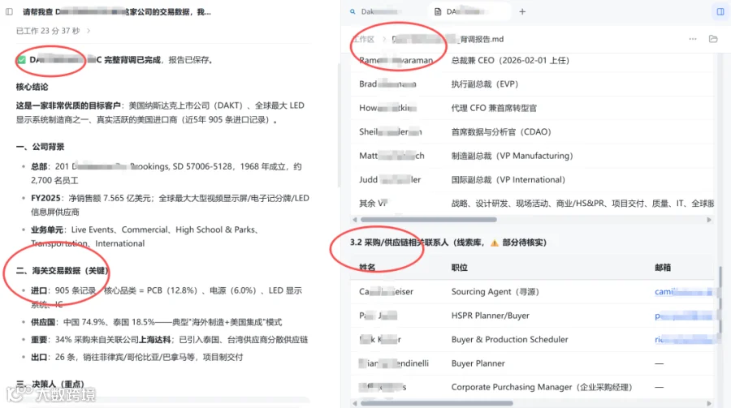Image resolution: width=731 pixels, height=408 pixels.
Task: Toggle the right split panel icon
Action: [720, 11]
